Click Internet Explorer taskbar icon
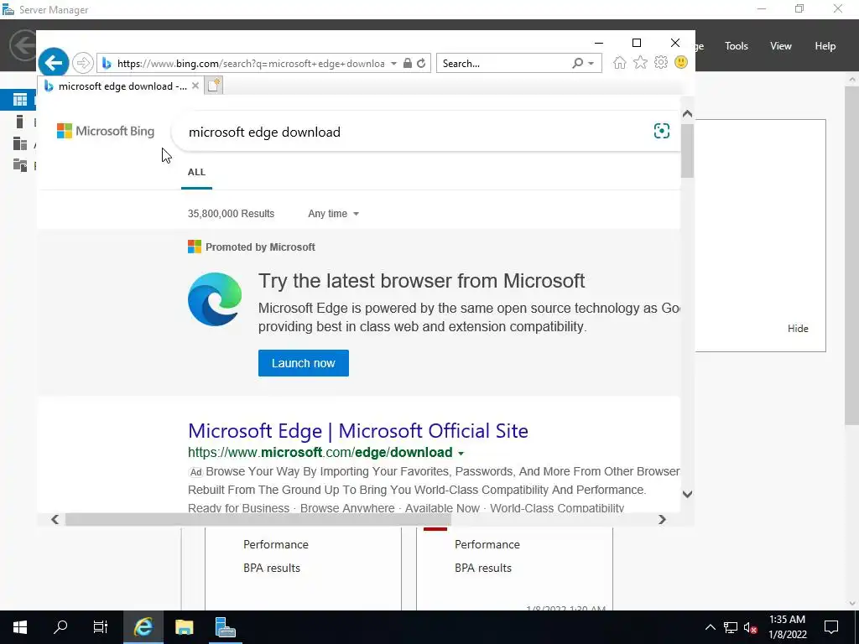 pos(143,627)
